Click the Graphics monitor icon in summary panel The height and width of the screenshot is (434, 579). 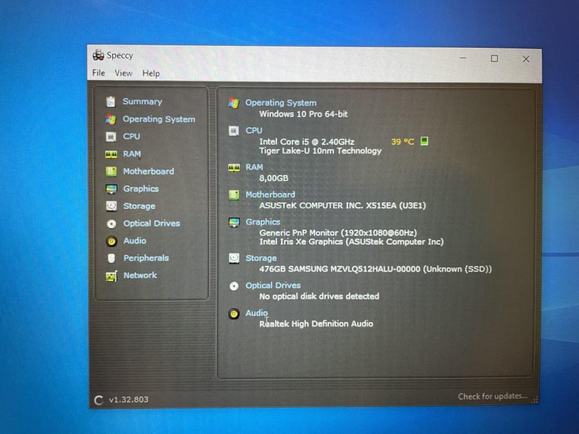click(234, 223)
